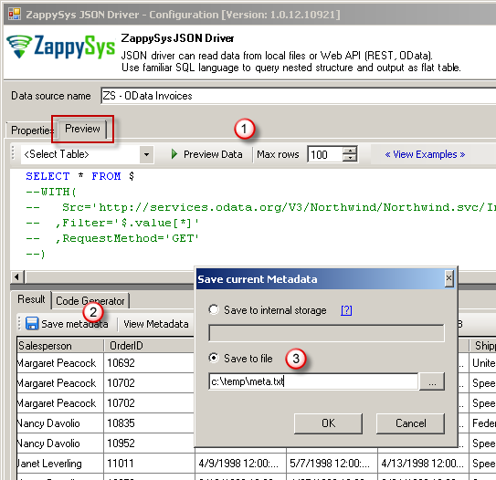The height and width of the screenshot is (480, 496).
Task: Click the browse ellipsis button for file path
Action: coord(432,381)
